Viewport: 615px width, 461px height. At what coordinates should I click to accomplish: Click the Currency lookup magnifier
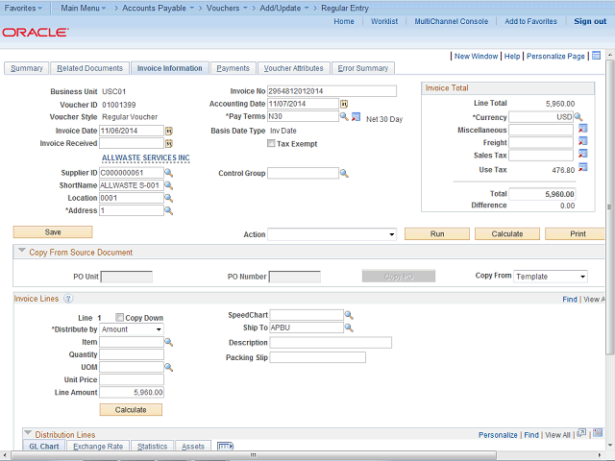tap(578, 117)
